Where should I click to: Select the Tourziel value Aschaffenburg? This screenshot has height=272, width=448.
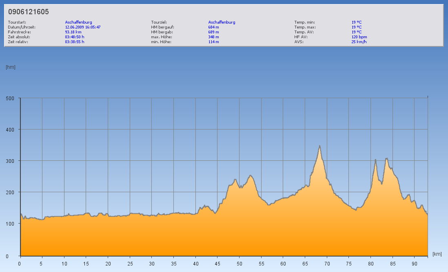[222, 22]
